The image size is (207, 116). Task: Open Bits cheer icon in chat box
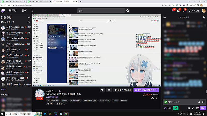(x=199, y=102)
